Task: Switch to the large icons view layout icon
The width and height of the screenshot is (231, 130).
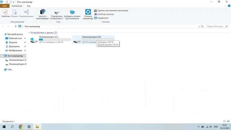Action: [228, 121]
